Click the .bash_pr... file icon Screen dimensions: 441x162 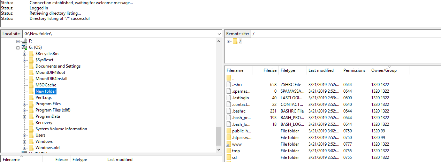[x=229, y=117]
